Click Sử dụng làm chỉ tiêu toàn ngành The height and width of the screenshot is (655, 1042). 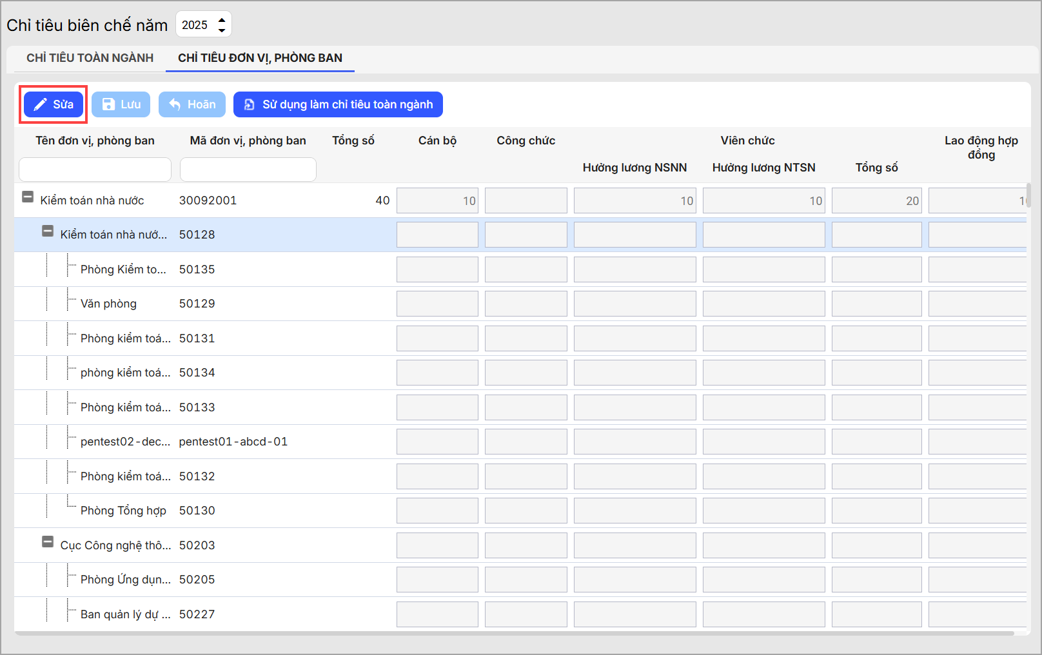coord(338,104)
